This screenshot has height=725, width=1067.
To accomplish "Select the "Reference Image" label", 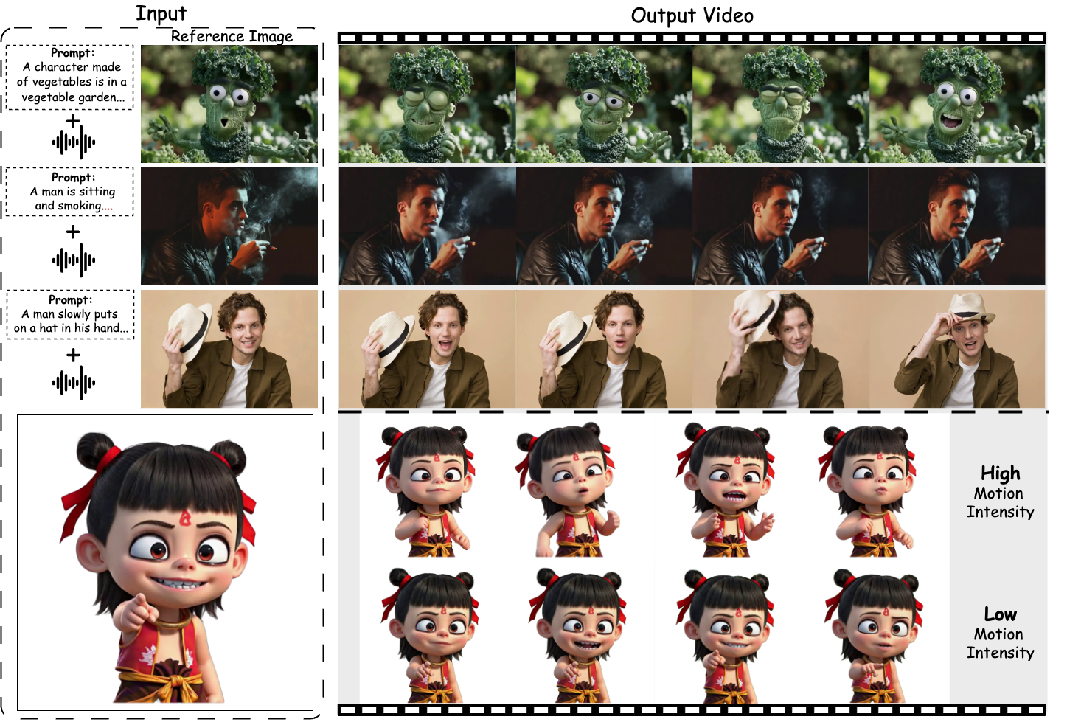I will [232, 36].
